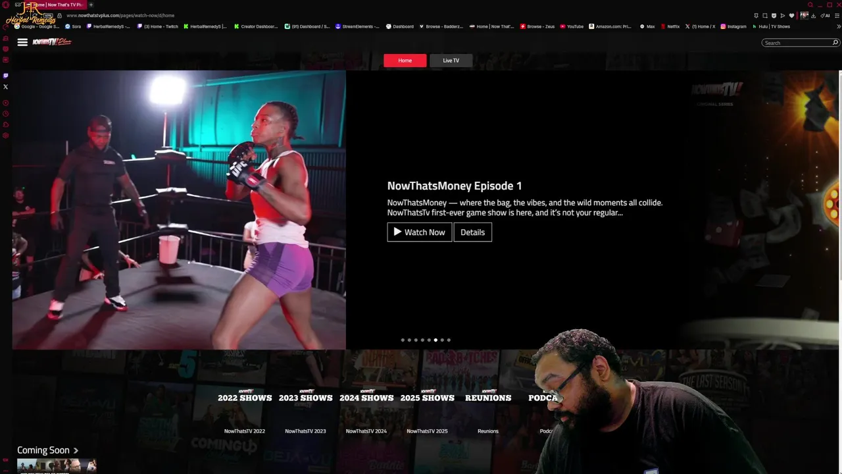Image resolution: width=842 pixels, height=474 pixels.
Task: Click the address bar URL
Action: 120,16
